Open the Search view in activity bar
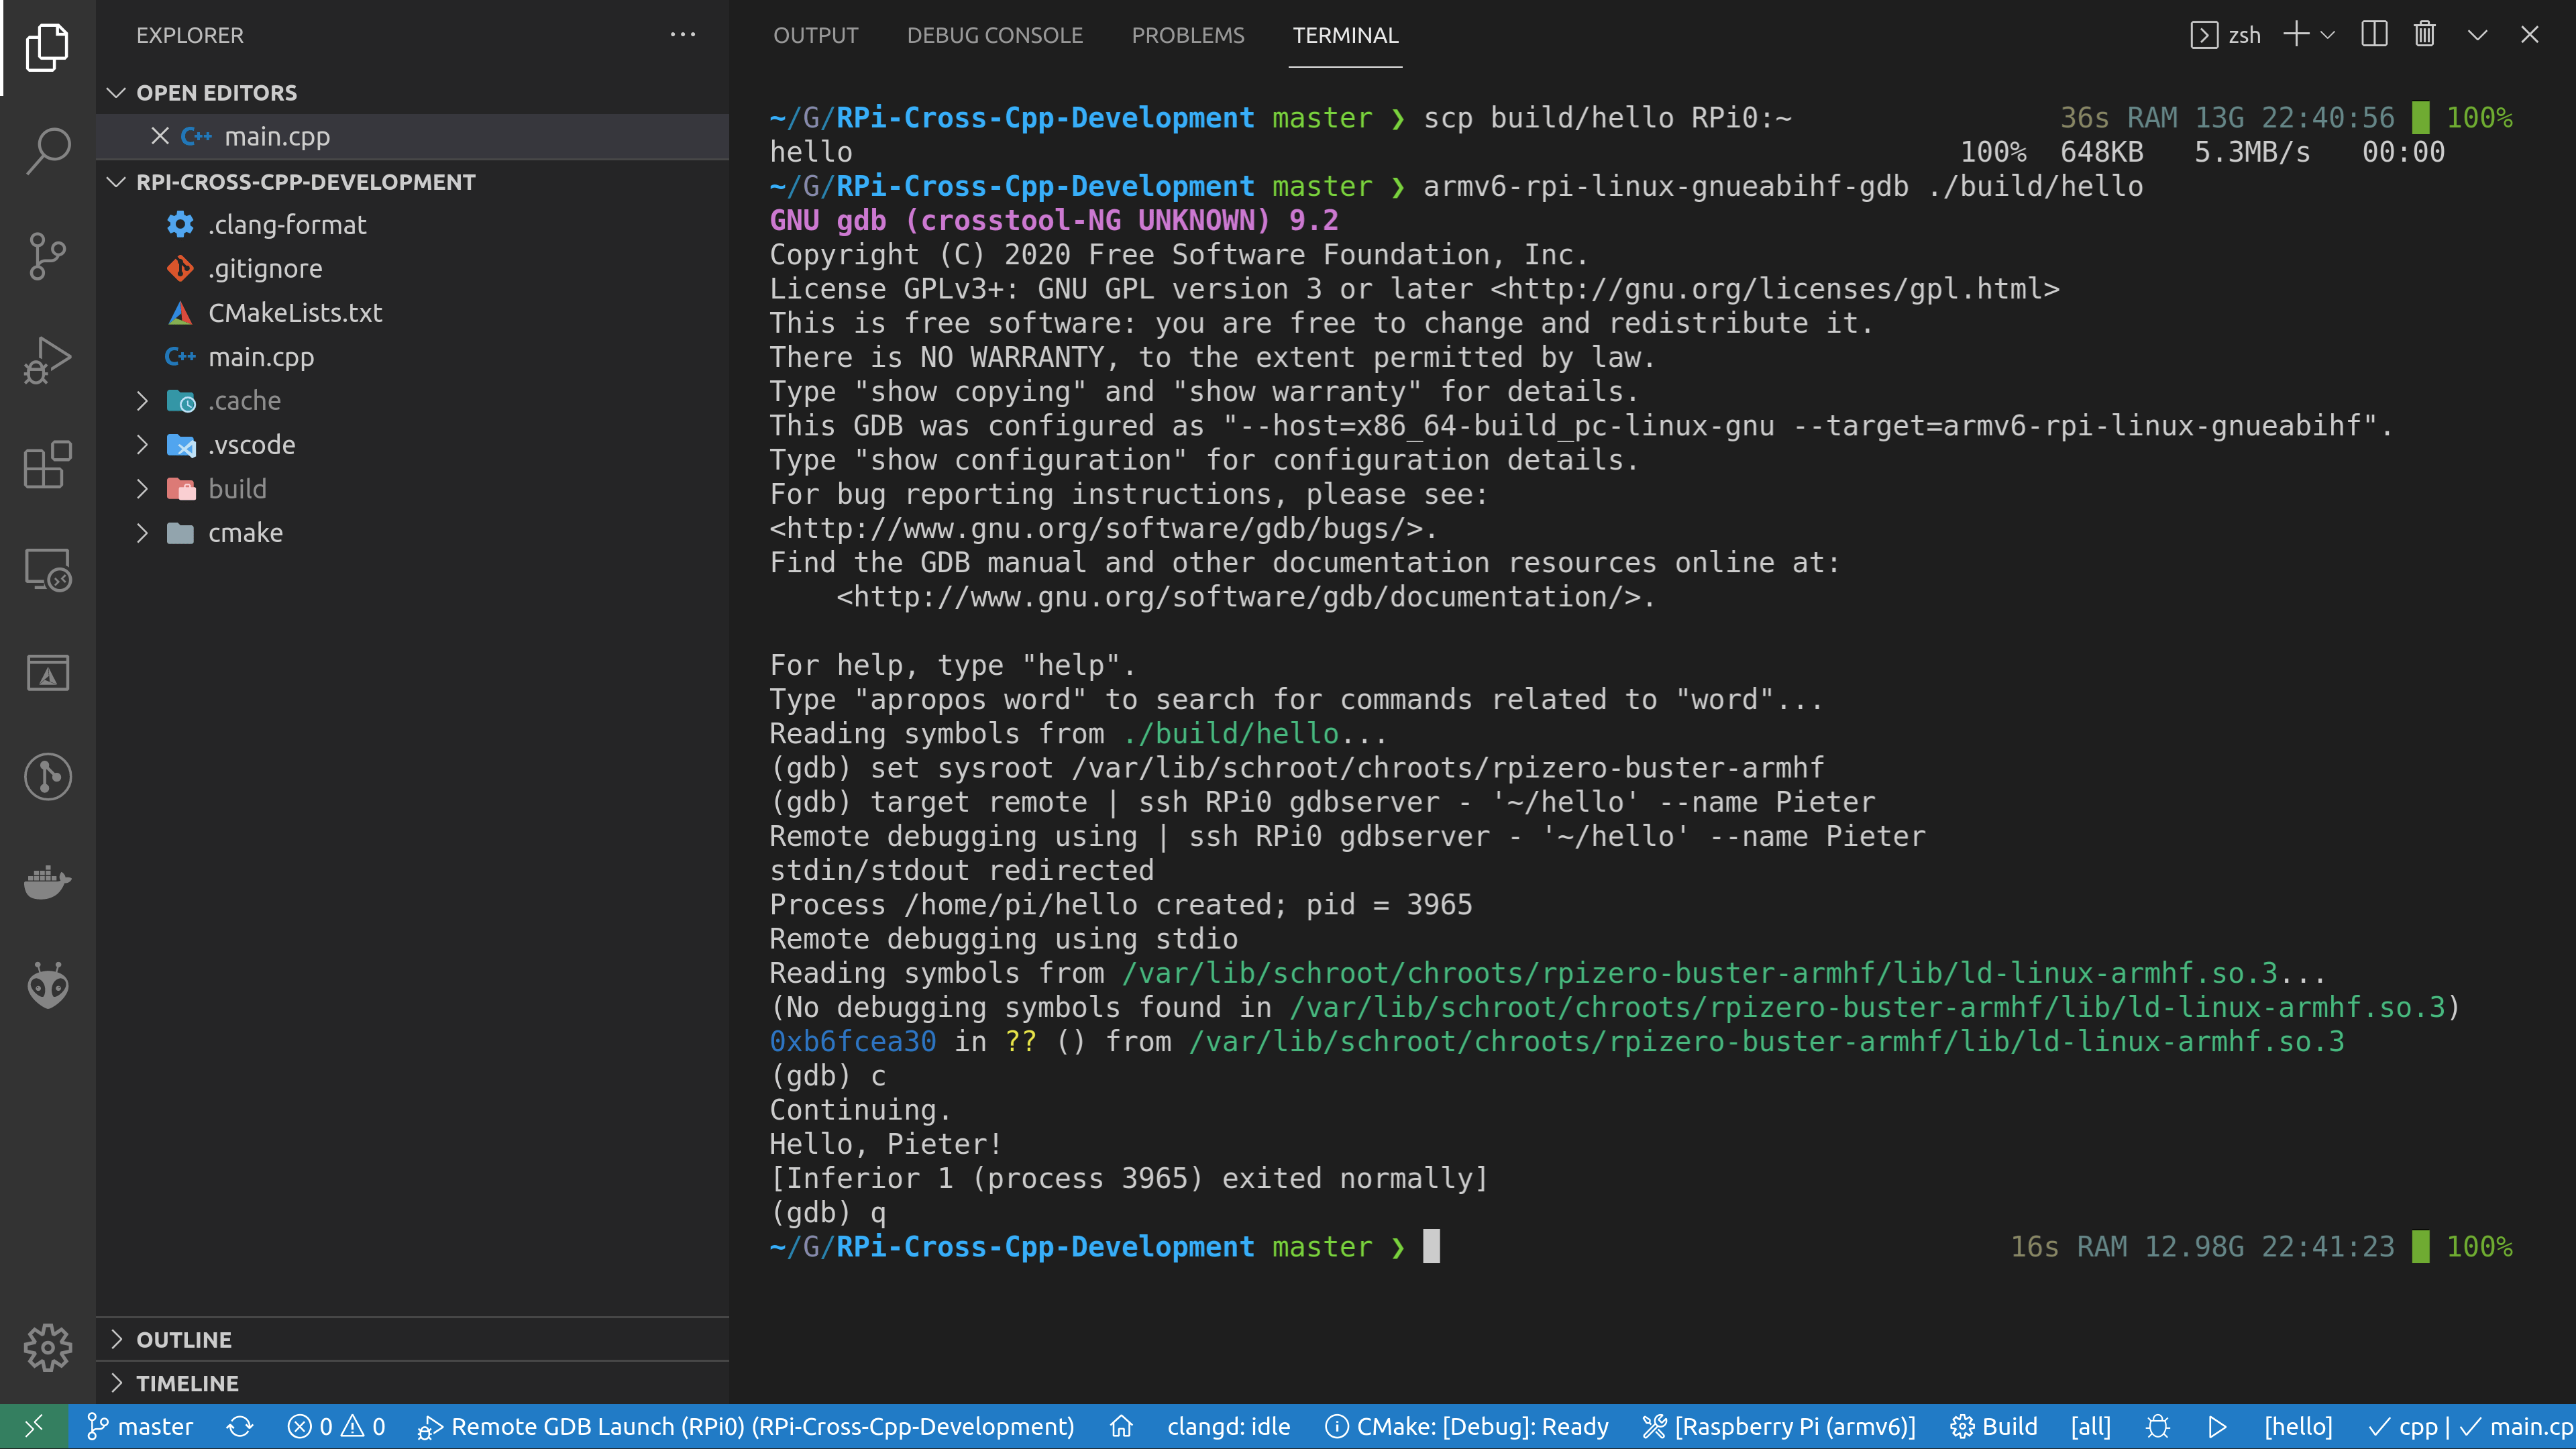Image resolution: width=2576 pixels, height=1449 pixels. pyautogui.click(x=47, y=151)
